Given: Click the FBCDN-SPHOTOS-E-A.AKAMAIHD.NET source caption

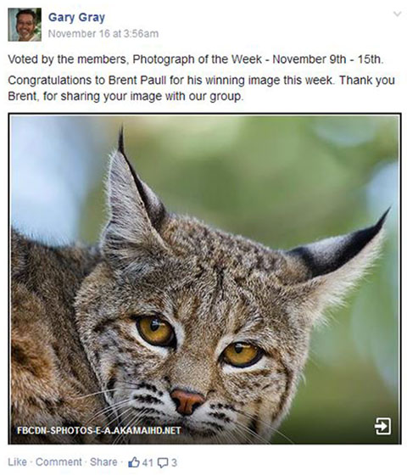Looking at the screenshot, I should pos(99,430).
